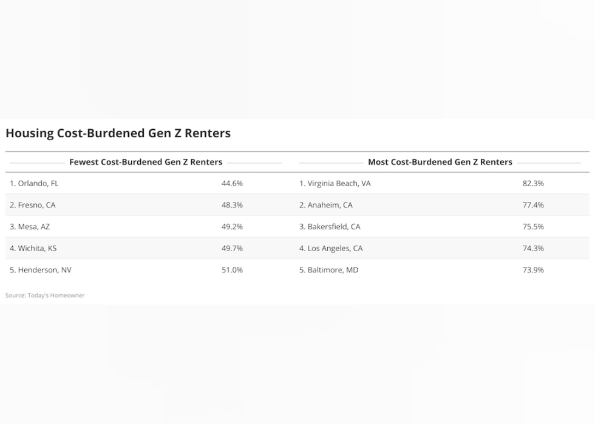The height and width of the screenshot is (424, 595).
Task: Select the 82.3% value for Virginia Beach
Action: pyautogui.click(x=533, y=183)
